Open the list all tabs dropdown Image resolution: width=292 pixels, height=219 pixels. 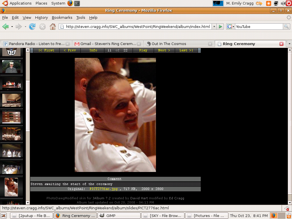pyautogui.click(x=289, y=44)
